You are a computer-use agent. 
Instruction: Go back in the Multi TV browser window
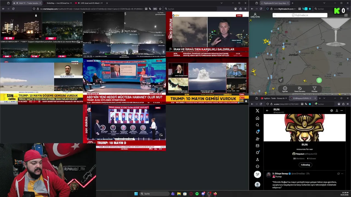tap(3, 9)
